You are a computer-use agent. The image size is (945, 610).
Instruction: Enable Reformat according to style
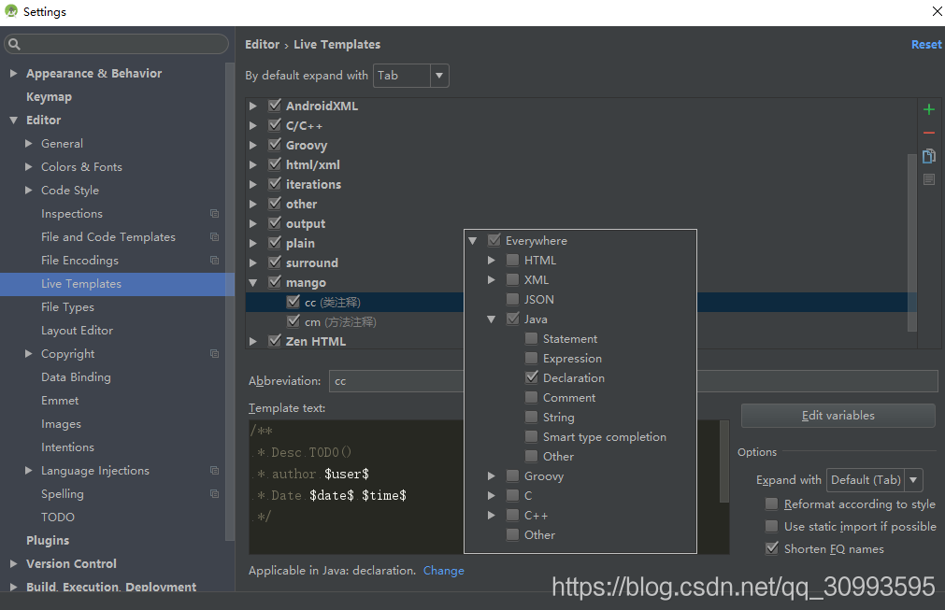[x=771, y=504]
